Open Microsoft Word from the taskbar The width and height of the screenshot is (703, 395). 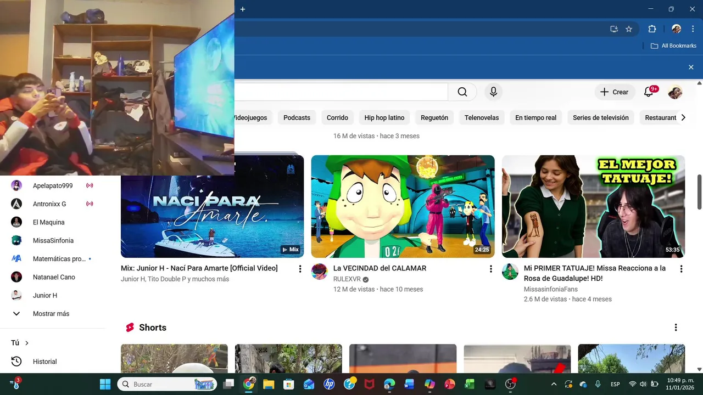pos(409,384)
